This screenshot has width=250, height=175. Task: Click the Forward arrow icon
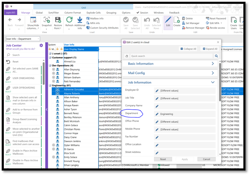point(19,20)
